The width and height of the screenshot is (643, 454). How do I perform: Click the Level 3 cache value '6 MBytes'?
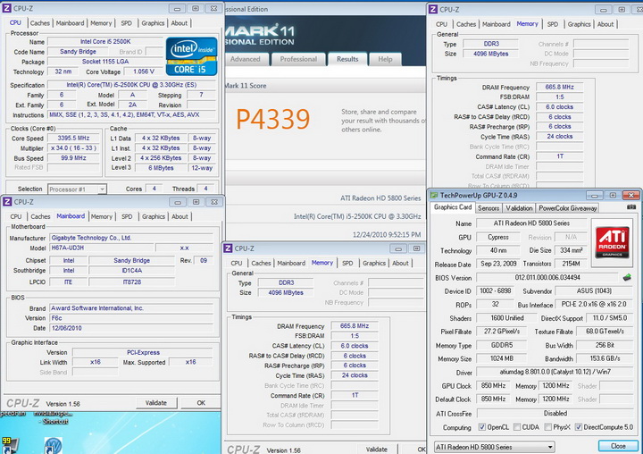[x=161, y=168]
